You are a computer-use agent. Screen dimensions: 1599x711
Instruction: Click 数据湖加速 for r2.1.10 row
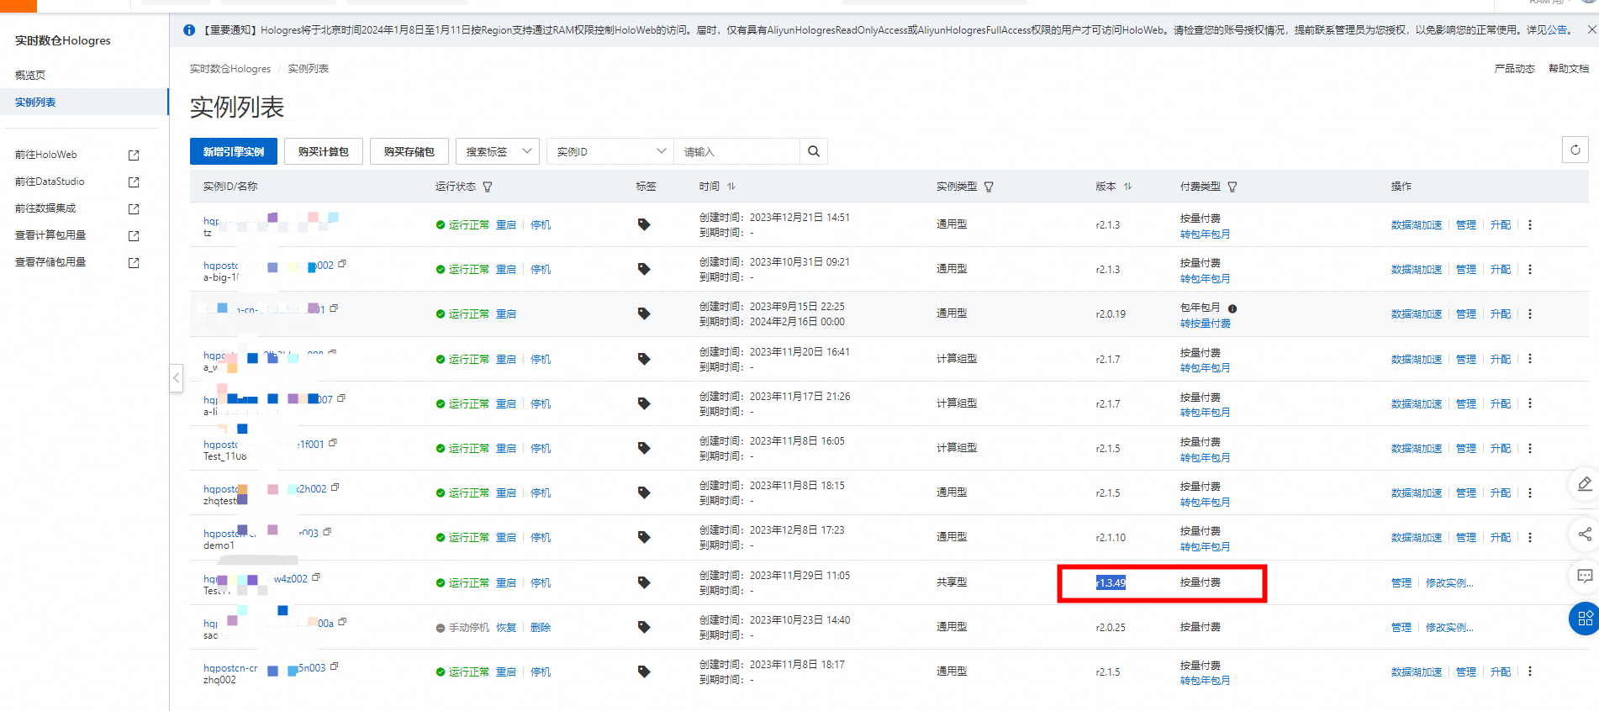click(1417, 537)
